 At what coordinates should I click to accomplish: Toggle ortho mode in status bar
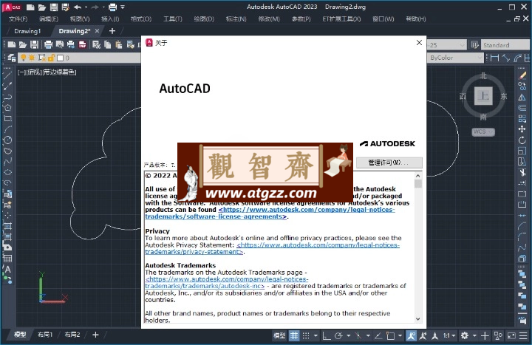coord(327,336)
